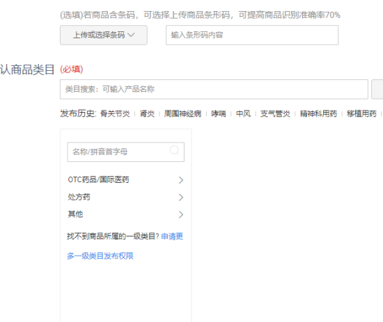
Task: Open the 上传或选择条码 dropdown
Action: [x=104, y=35]
